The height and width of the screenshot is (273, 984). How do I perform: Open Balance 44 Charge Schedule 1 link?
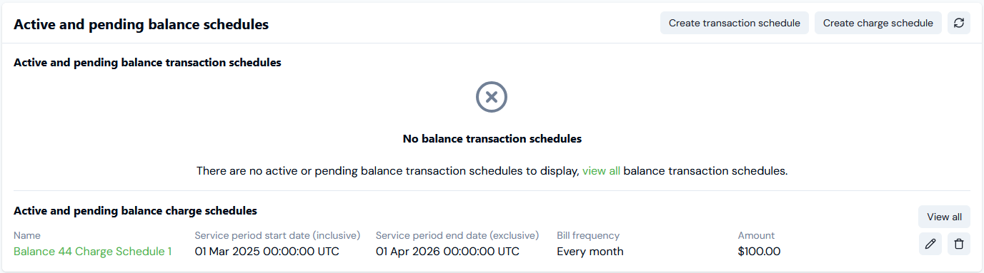(93, 251)
